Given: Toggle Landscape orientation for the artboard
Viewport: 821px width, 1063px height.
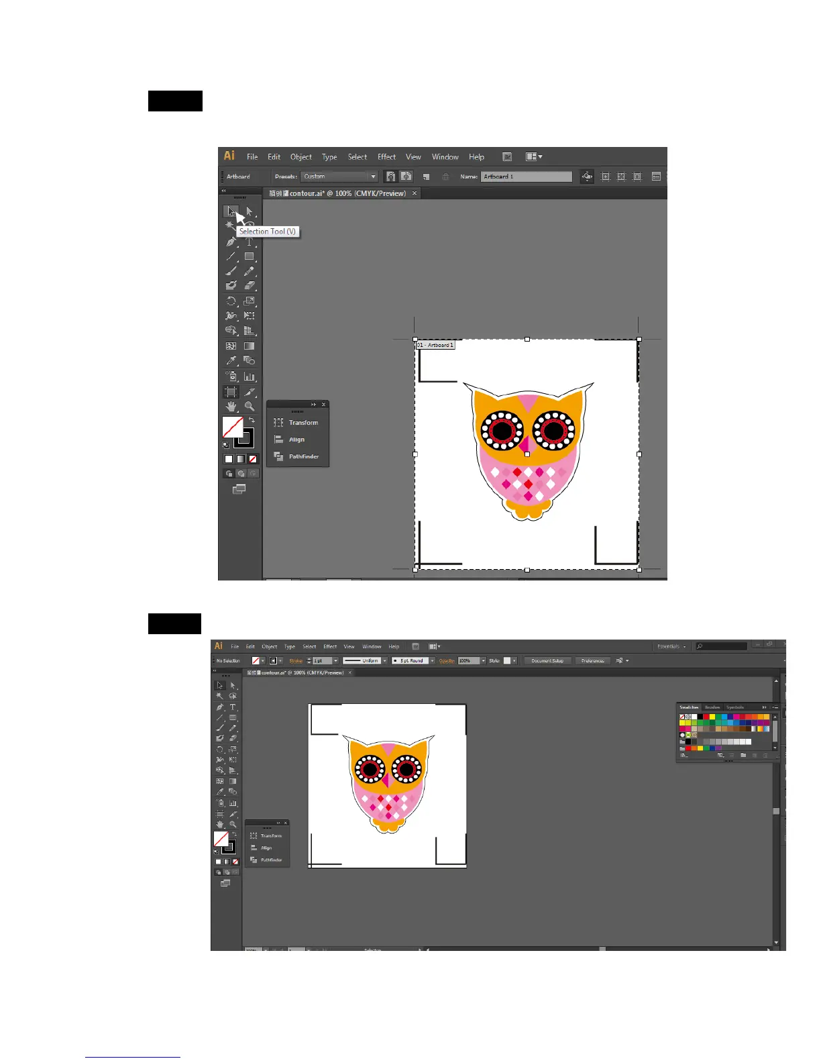Looking at the screenshot, I should tap(406, 176).
